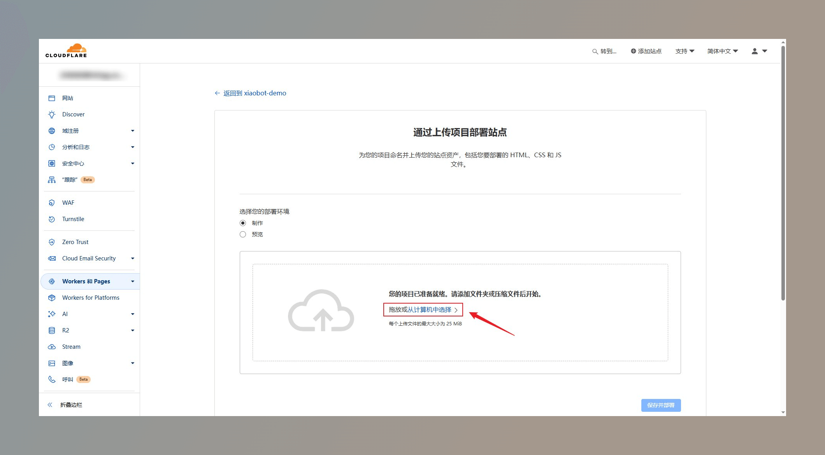Click the back arrow before 返回到
This screenshot has height=455, width=825.
(217, 93)
